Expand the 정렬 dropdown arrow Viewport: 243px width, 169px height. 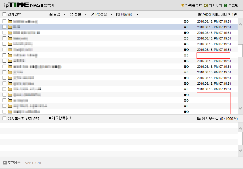(86, 14)
